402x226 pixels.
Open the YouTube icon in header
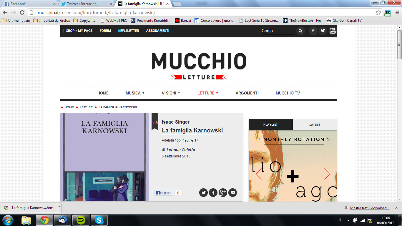coord(333,31)
